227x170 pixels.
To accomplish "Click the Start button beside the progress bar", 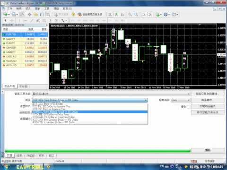I will (x=208, y=150).
